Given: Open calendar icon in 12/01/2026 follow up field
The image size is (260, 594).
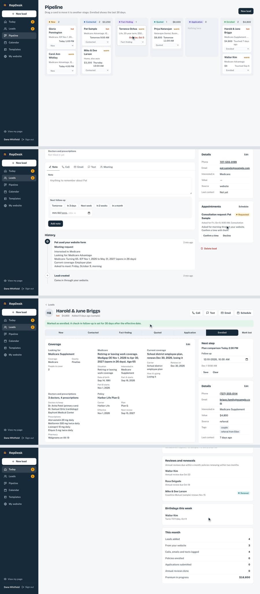Looking at the screenshot, I should [x=247, y=360].
